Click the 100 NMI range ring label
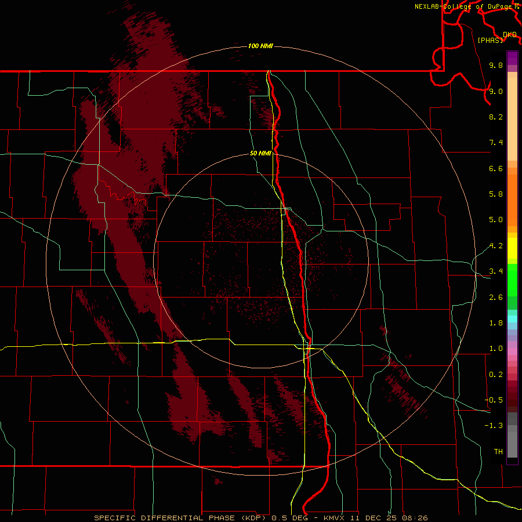The height and width of the screenshot is (522, 522). click(x=260, y=46)
